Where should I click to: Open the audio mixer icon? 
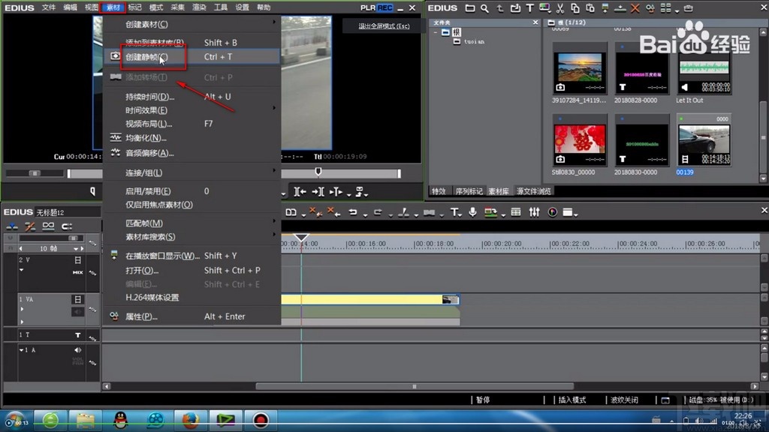[x=534, y=212]
